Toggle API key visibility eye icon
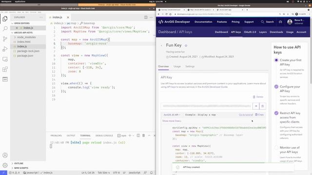Viewport: 312px width, 175px height. (256, 106)
